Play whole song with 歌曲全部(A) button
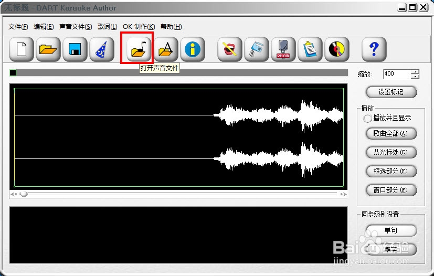 click(391, 133)
